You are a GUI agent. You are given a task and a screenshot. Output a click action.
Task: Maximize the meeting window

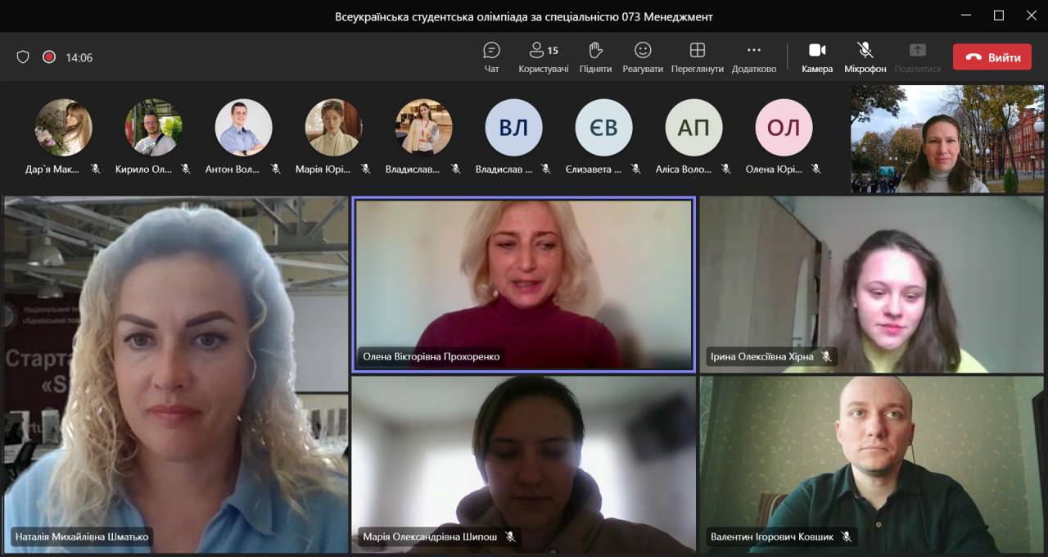pos(998,16)
